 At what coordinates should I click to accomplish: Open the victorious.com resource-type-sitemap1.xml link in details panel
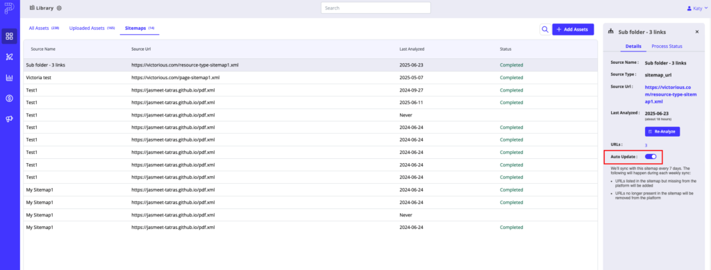671,94
